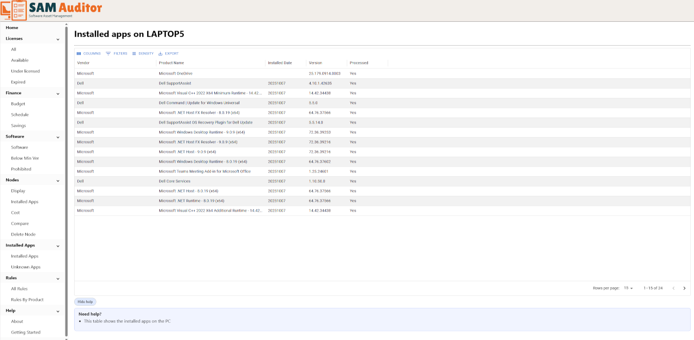Select Under licensed in sidebar

pyautogui.click(x=25, y=71)
